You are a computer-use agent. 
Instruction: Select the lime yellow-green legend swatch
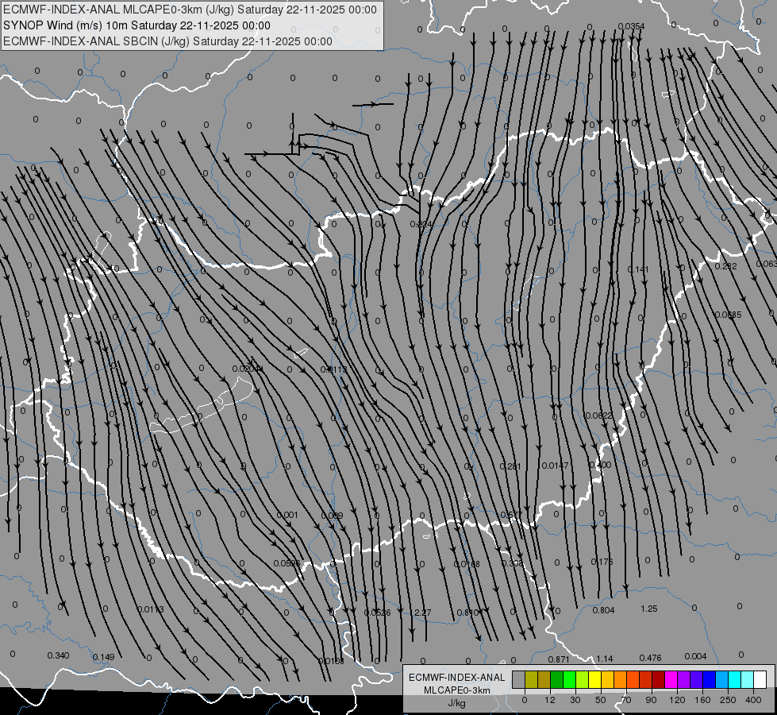(583, 679)
